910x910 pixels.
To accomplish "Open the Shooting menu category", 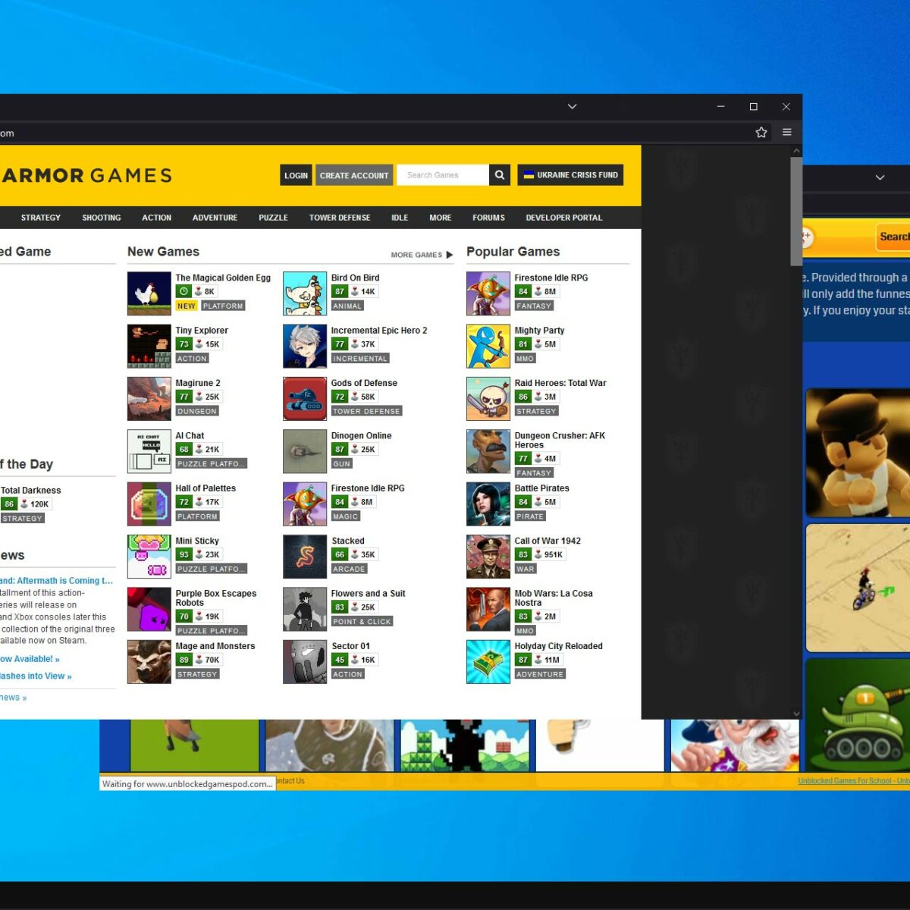I will (x=102, y=218).
